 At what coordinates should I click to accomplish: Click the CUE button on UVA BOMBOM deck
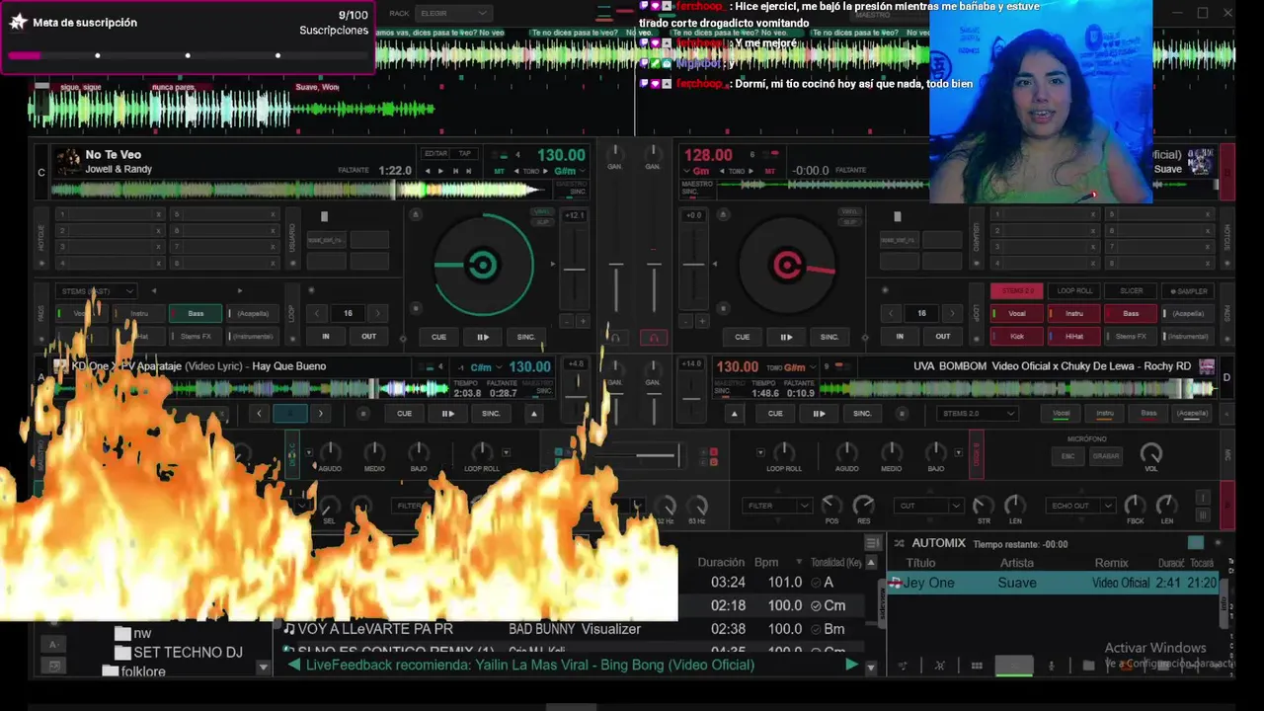click(775, 414)
